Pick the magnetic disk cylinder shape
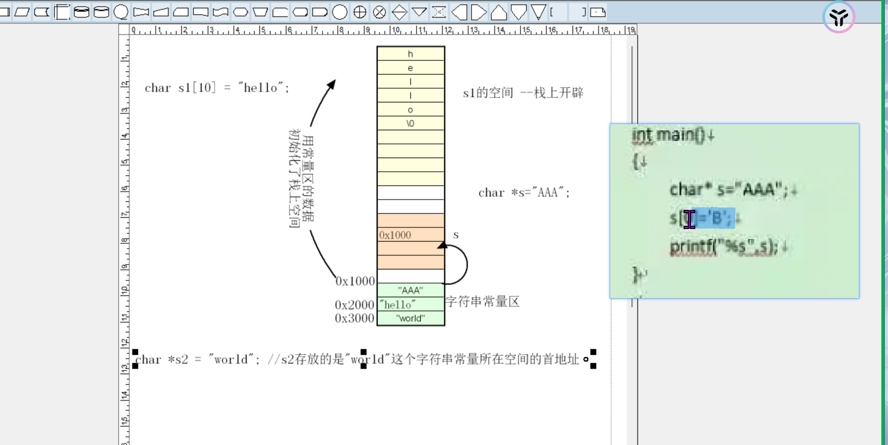The height and width of the screenshot is (445, 888). [x=81, y=12]
